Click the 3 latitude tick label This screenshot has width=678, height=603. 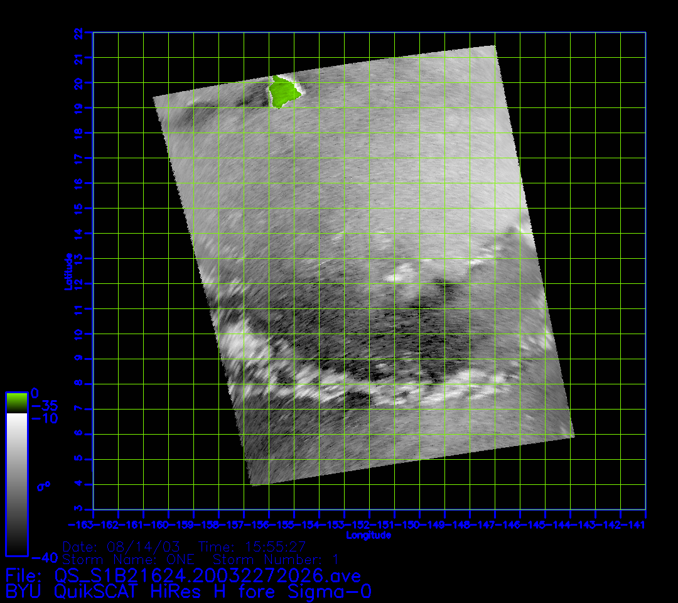point(78,509)
